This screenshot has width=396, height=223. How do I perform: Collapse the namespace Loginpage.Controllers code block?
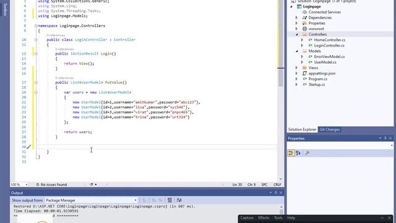tap(36, 26)
